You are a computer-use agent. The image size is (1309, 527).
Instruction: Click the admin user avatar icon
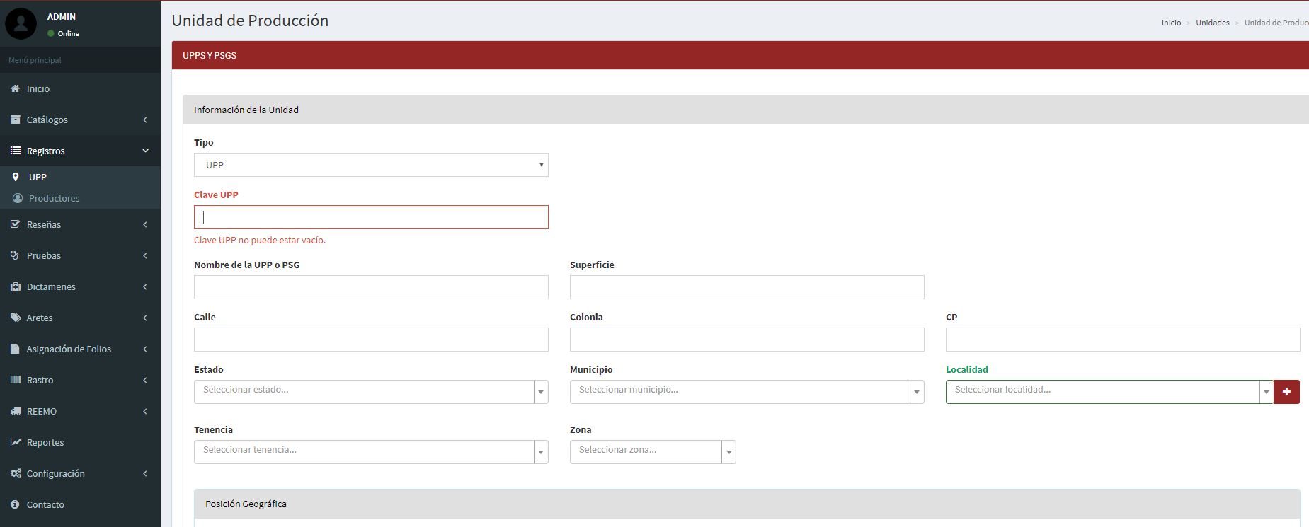click(x=21, y=23)
